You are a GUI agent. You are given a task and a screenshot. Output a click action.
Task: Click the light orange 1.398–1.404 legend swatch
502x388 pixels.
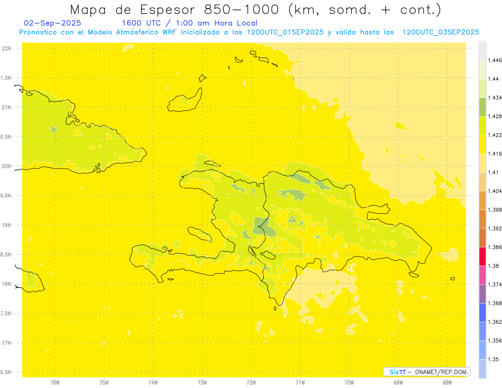click(x=482, y=200)
